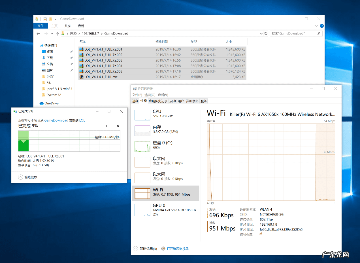Cancel the file copy with the X icon
The width and height of the screenshot is (360, 263).
coord(118,126)
